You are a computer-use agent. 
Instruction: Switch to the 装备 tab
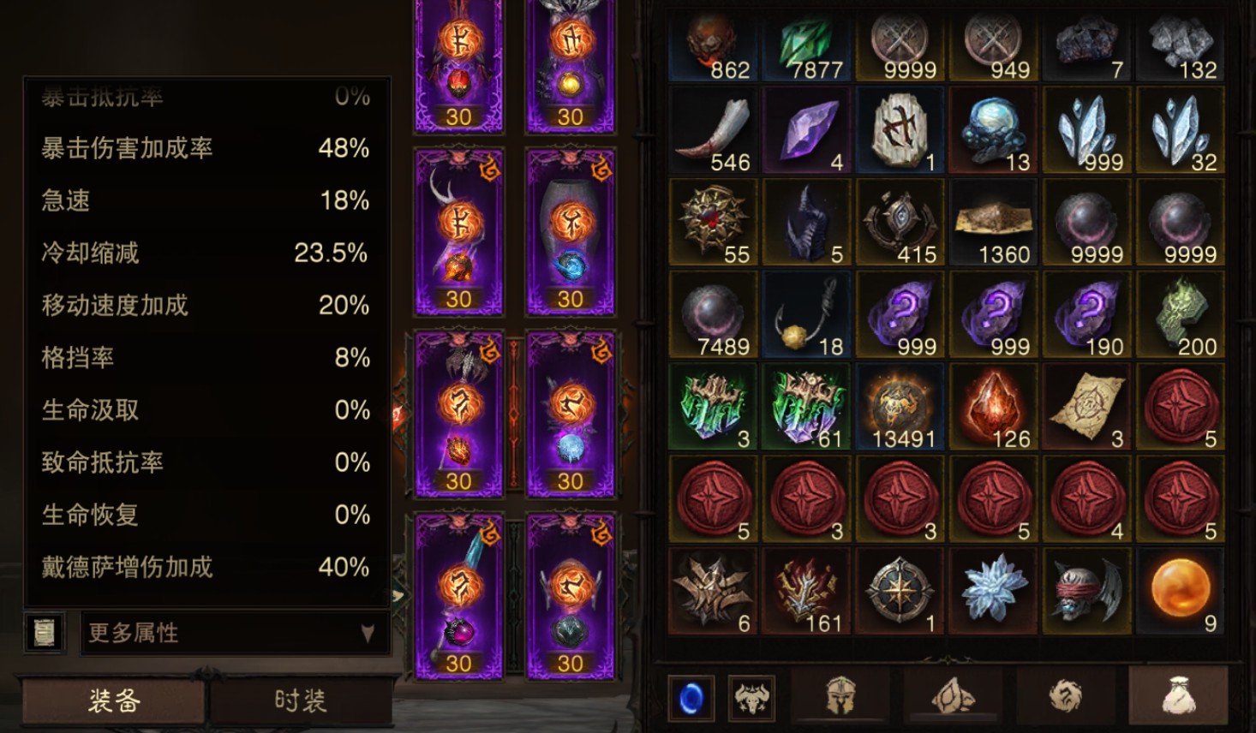tap(114, 701)
